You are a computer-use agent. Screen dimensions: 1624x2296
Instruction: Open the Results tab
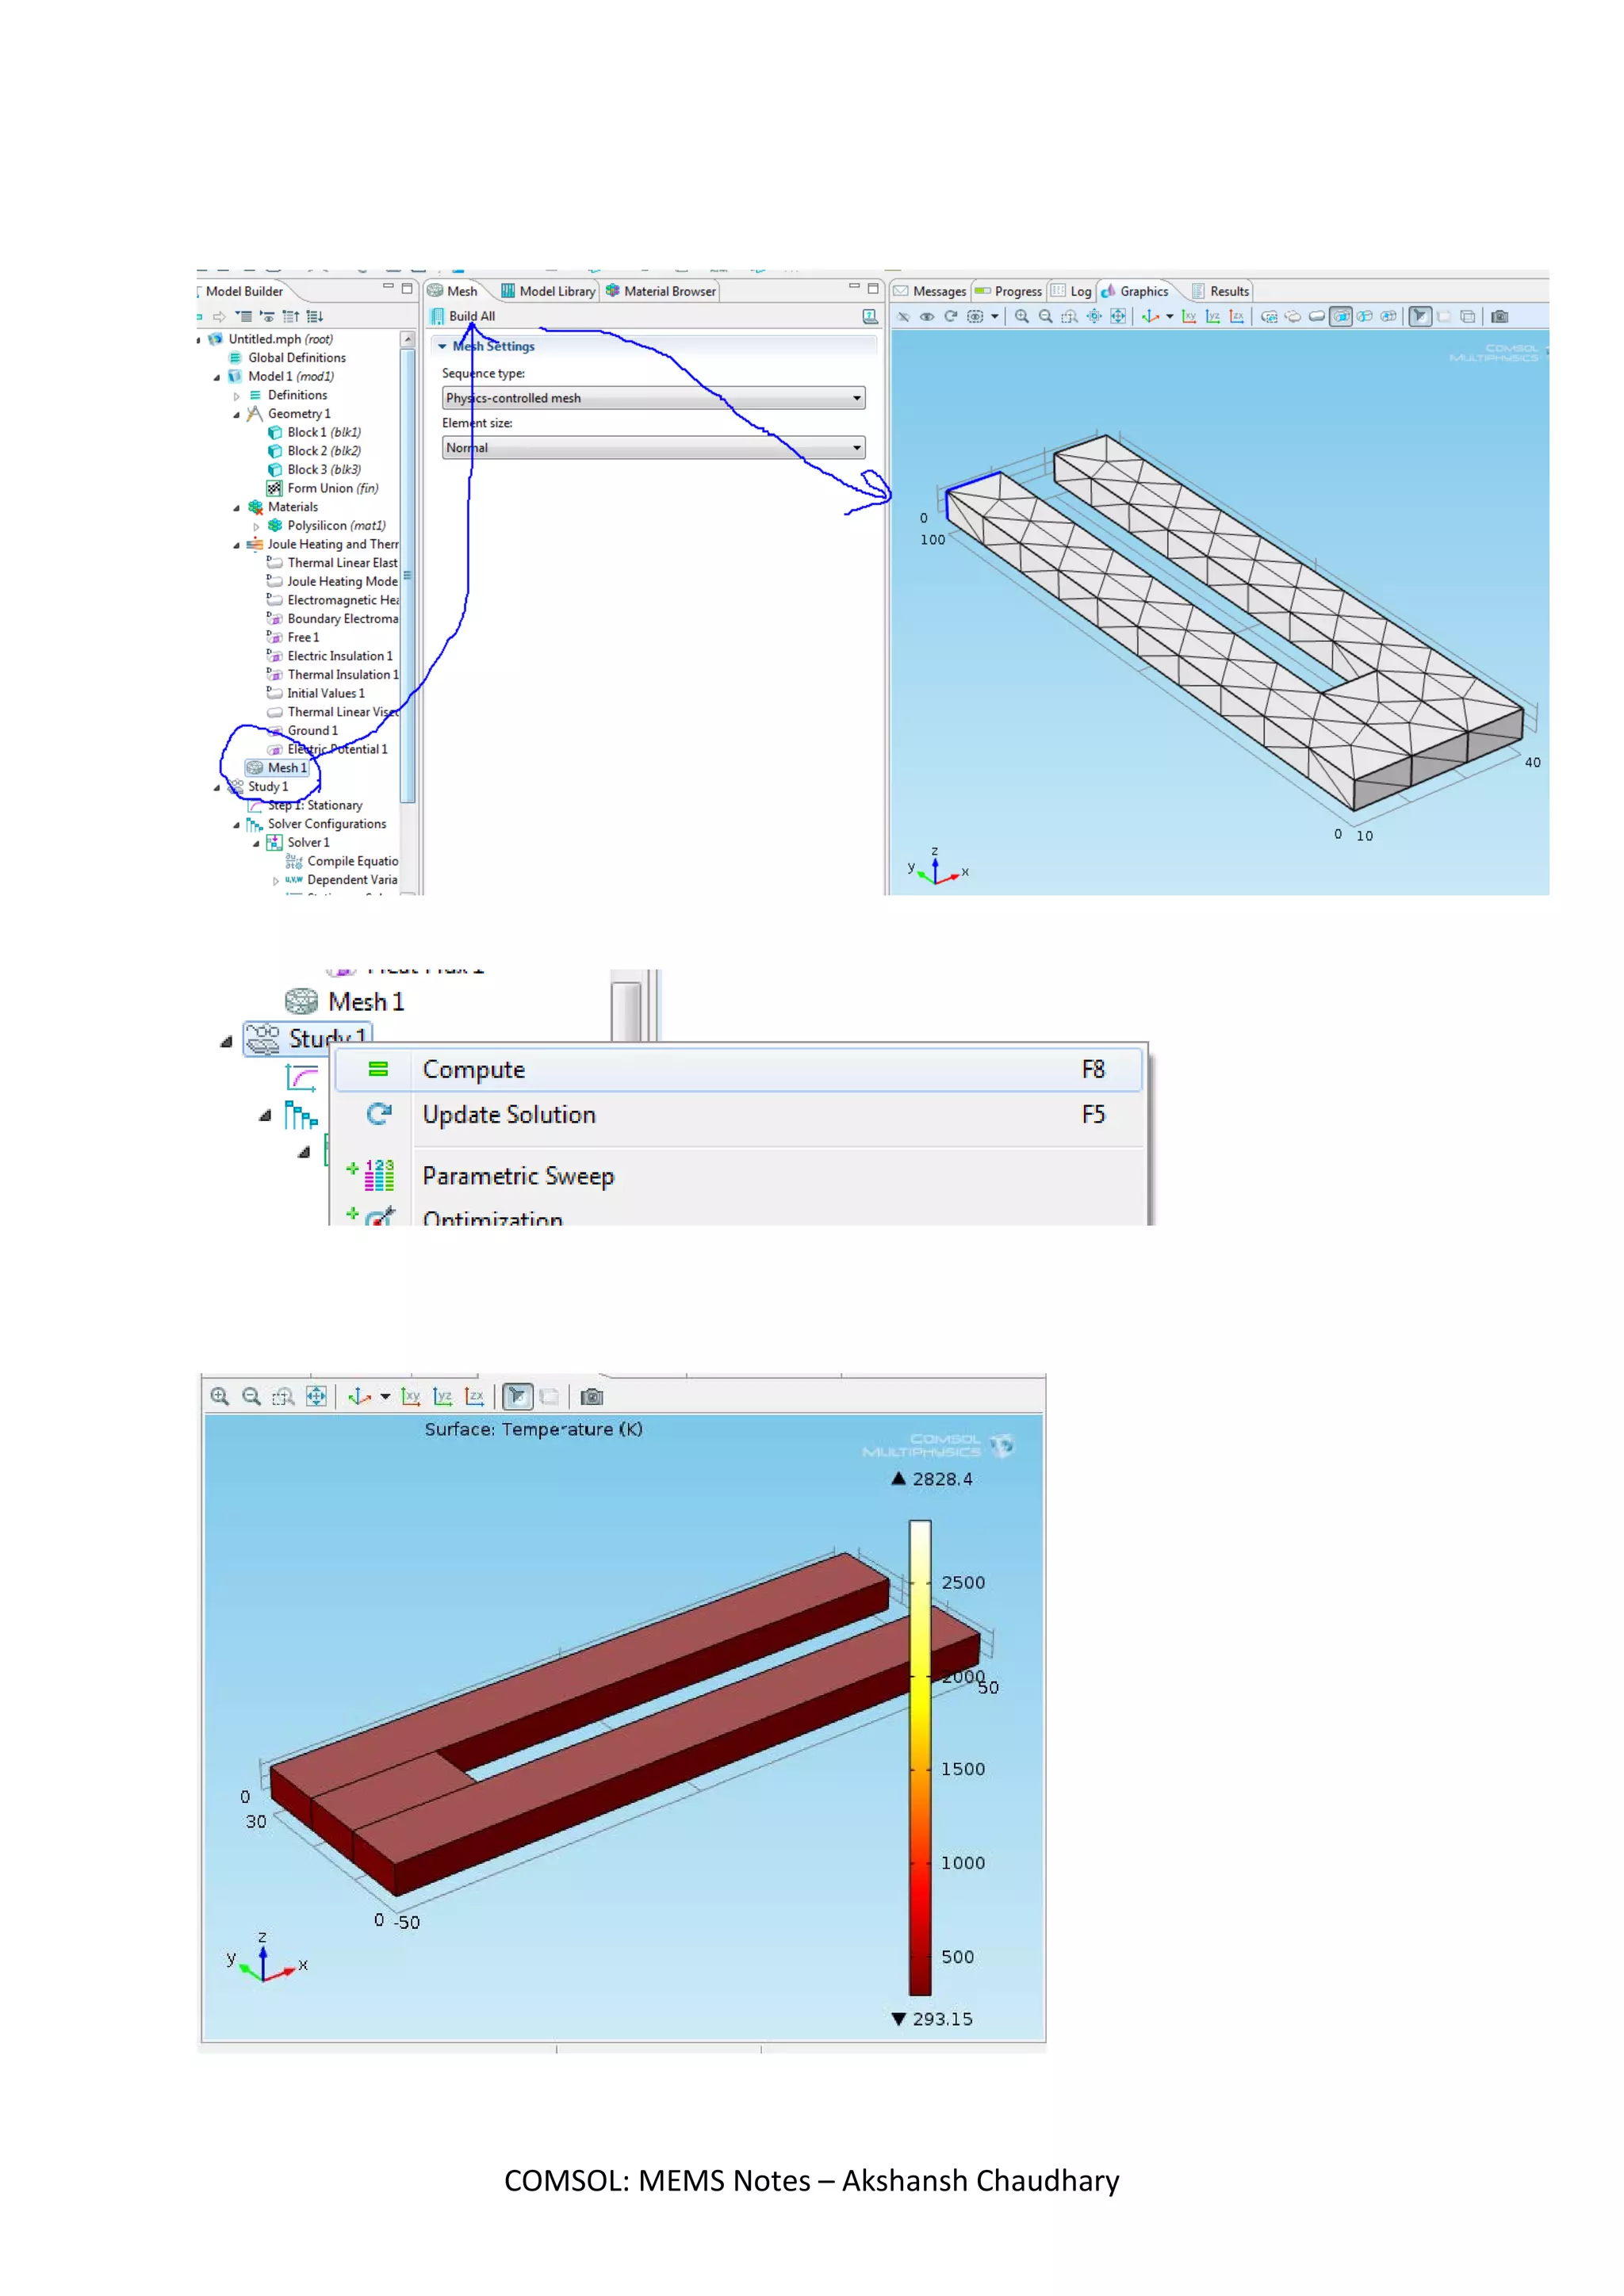click(1220, 292)
